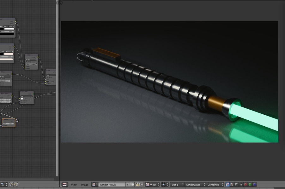Adjust Fac slider on center Multiply node
Screen dimensions: 285x189
click(x=31, y=64)
